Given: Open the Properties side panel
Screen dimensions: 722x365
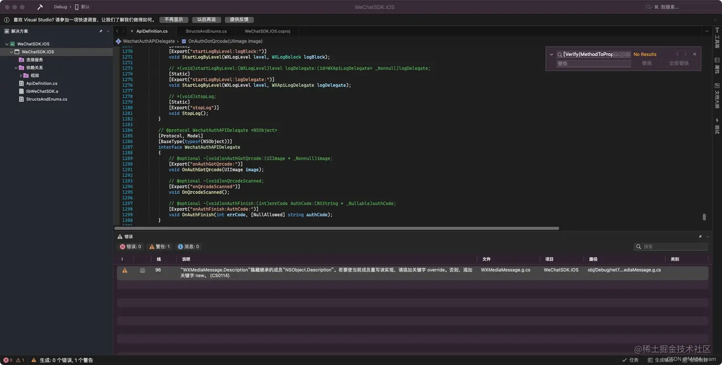Looking at the screenshot, I should (717, 66).
